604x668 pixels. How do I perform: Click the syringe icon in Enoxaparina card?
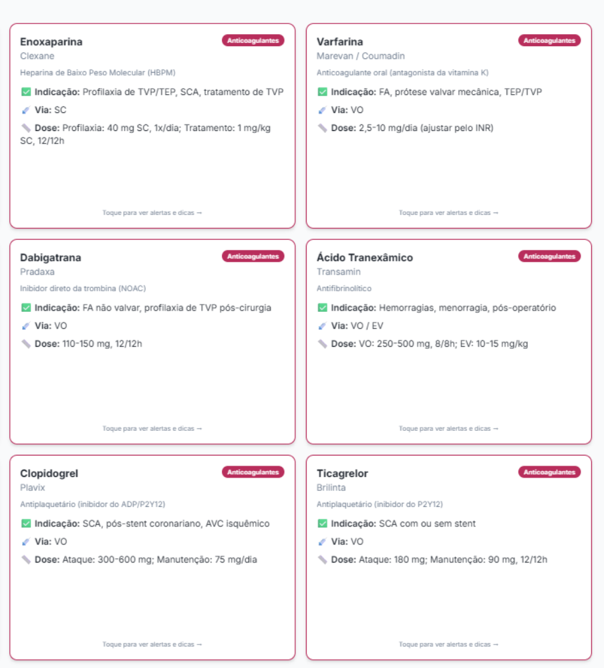pos(26,110)
